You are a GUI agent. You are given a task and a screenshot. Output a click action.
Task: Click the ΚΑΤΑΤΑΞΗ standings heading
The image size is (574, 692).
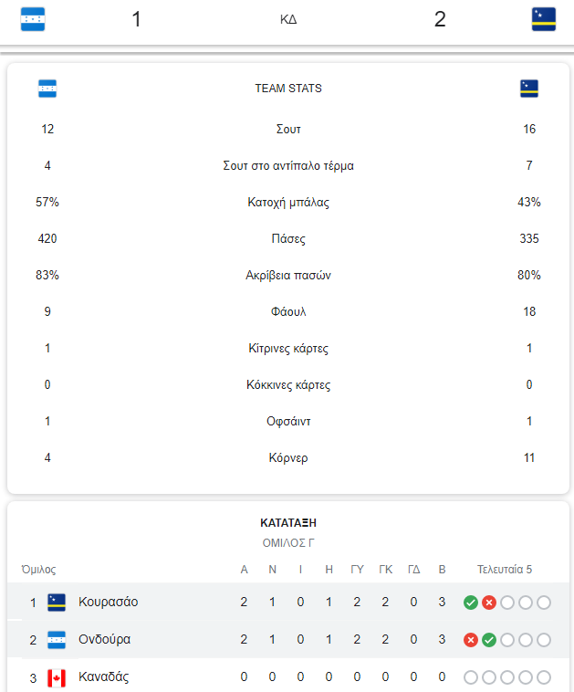pos(288,523)
